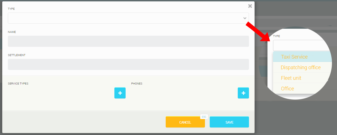Viewport: 337px width, 135px height.
Task: Select the Office option
Action: point(287,89)
